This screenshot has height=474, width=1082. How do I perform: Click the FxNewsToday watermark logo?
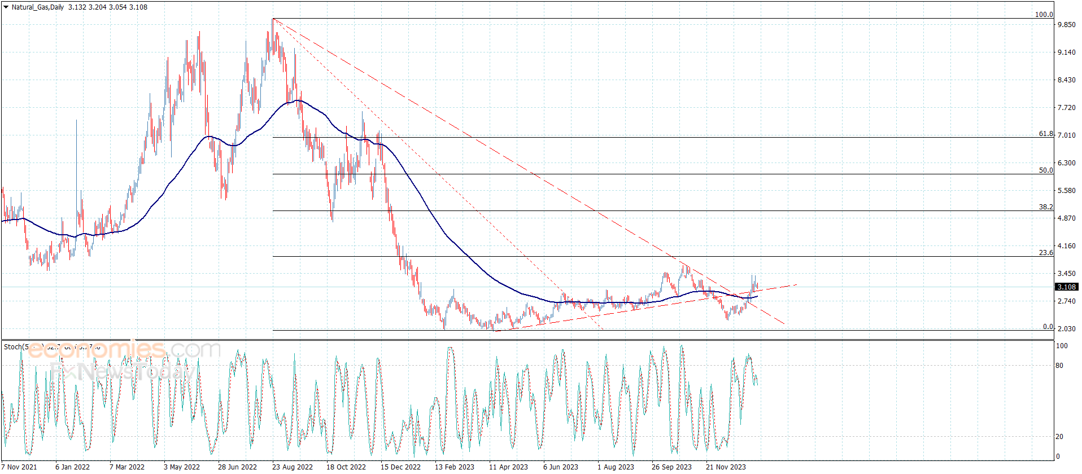tap(123, 371)
